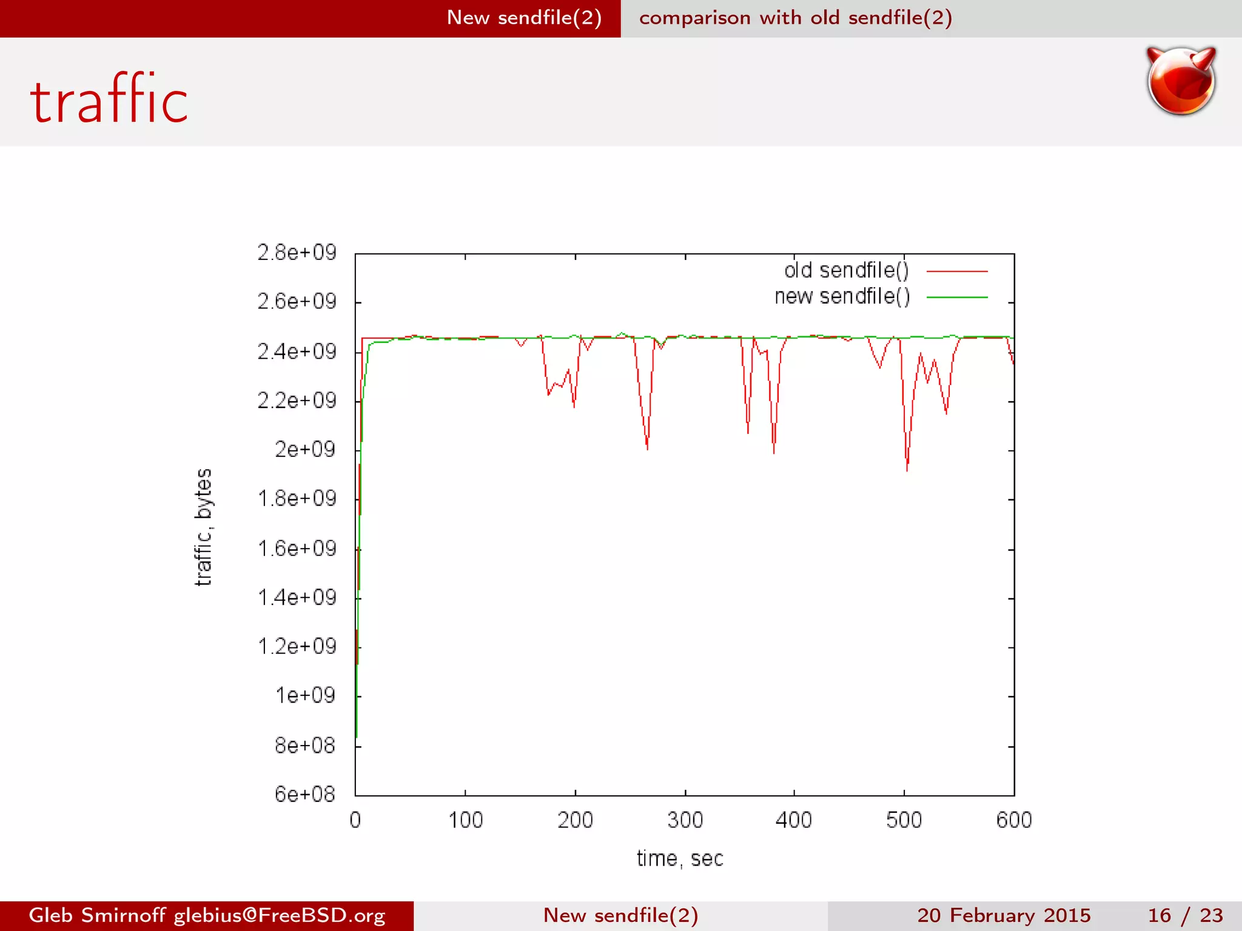The image size is (1242, 931).
Task: Click the 'traffic' slide title
Action: pos(109,98)
